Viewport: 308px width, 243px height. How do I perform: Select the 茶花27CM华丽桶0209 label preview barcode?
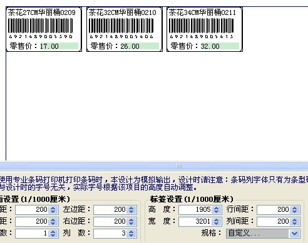[41, 26]
